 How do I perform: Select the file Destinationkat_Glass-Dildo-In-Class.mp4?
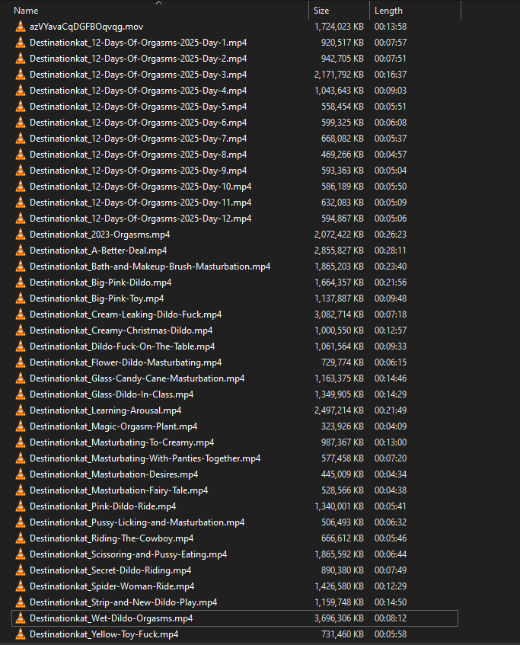tap(111, 394)
